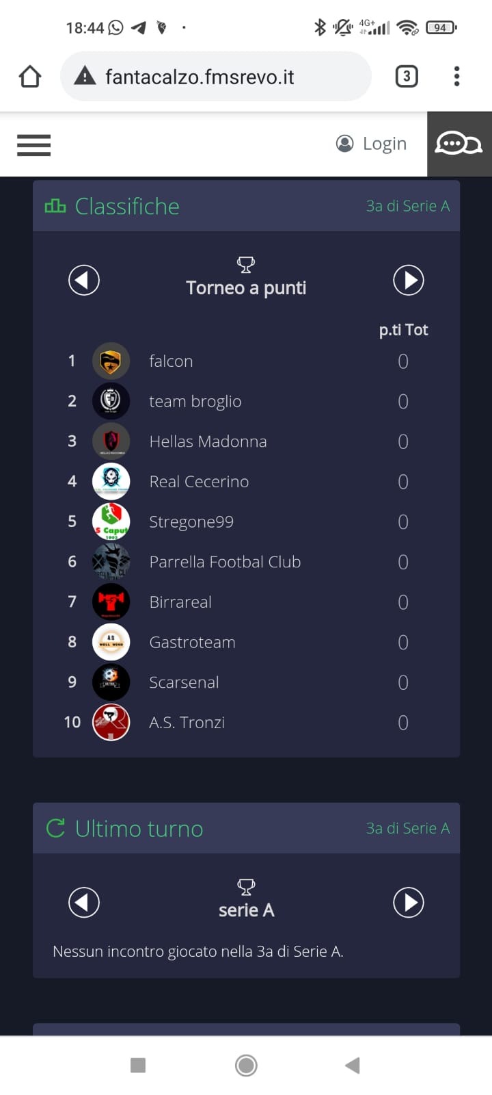Viewport: 492px width, 1095px height.
Task: Go to browser home page
Action: click(30, 77)
